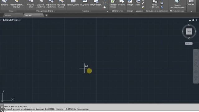Expand the Создать блок dropdown arrow

[x=35, y=6]
